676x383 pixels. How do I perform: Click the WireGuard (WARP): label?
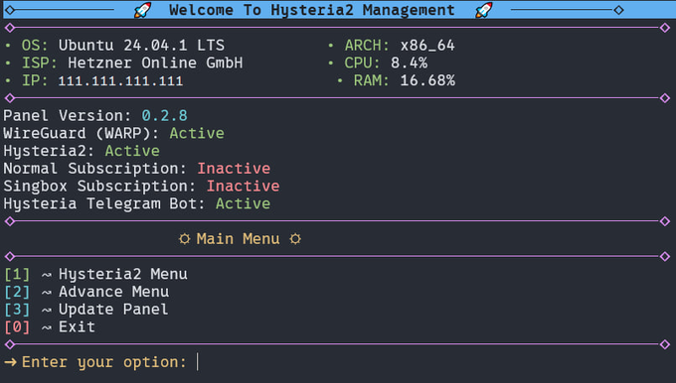point(82,133)
